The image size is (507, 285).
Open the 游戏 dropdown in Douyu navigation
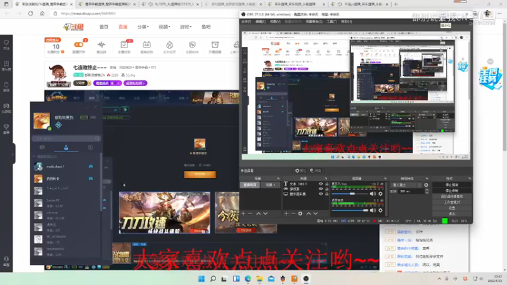[186, 27]
